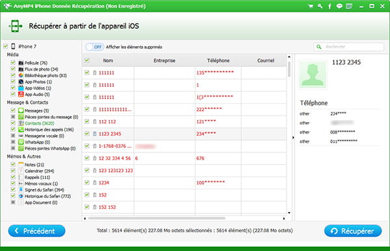The height and width of the screenshot is (251, 390).
Task: Click the Recherche search field
Action: pos(348,47)
